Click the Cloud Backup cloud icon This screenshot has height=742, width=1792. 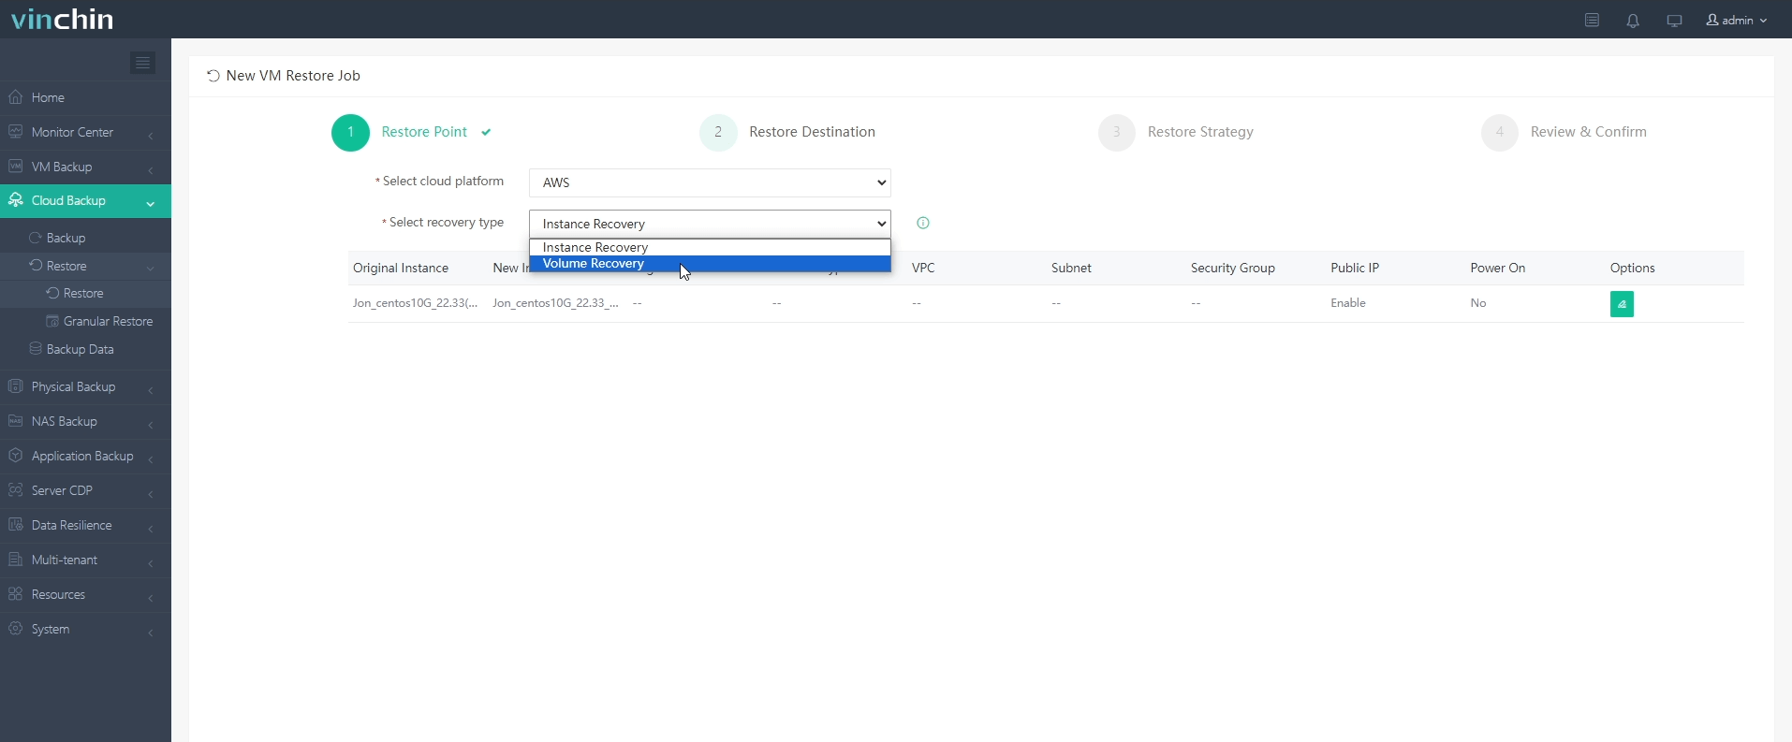pyautogui.click(x=15, y=200)
